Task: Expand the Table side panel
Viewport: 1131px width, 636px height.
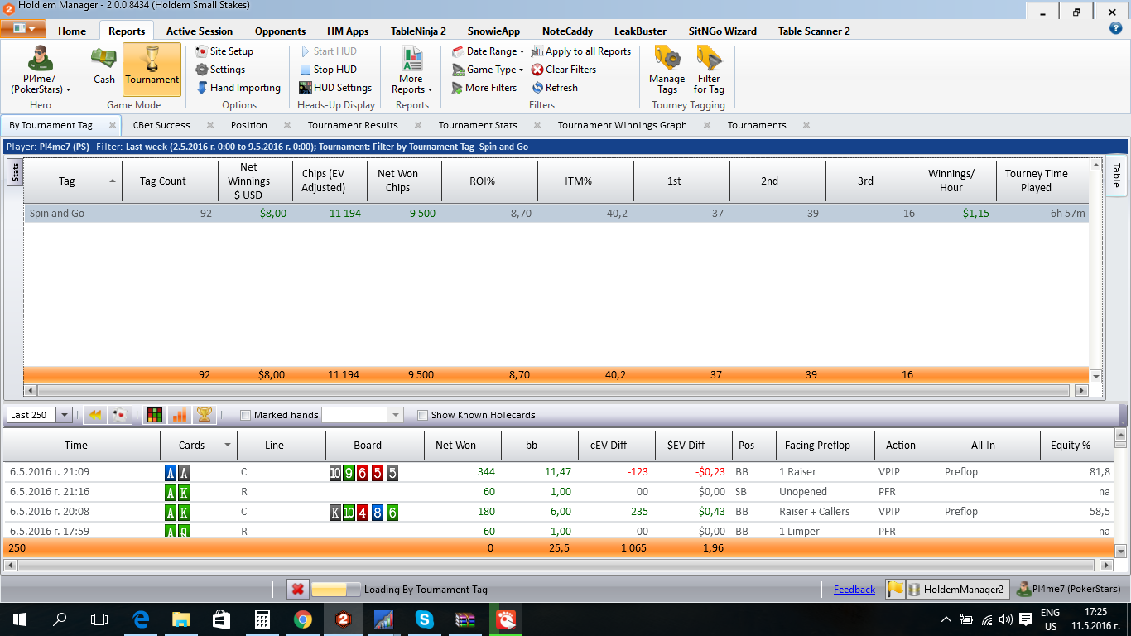Action: 1116,176
